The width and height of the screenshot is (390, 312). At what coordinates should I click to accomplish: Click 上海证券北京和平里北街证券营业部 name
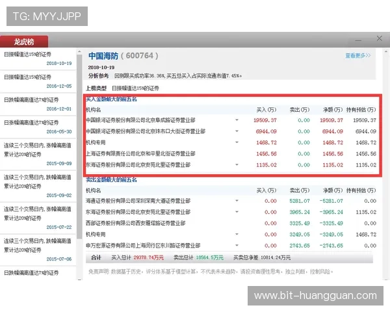(x=140, y=153)
